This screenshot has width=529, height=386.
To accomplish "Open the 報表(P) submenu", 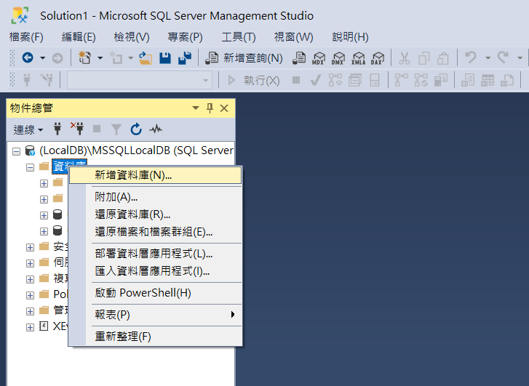I will point(156,315).
